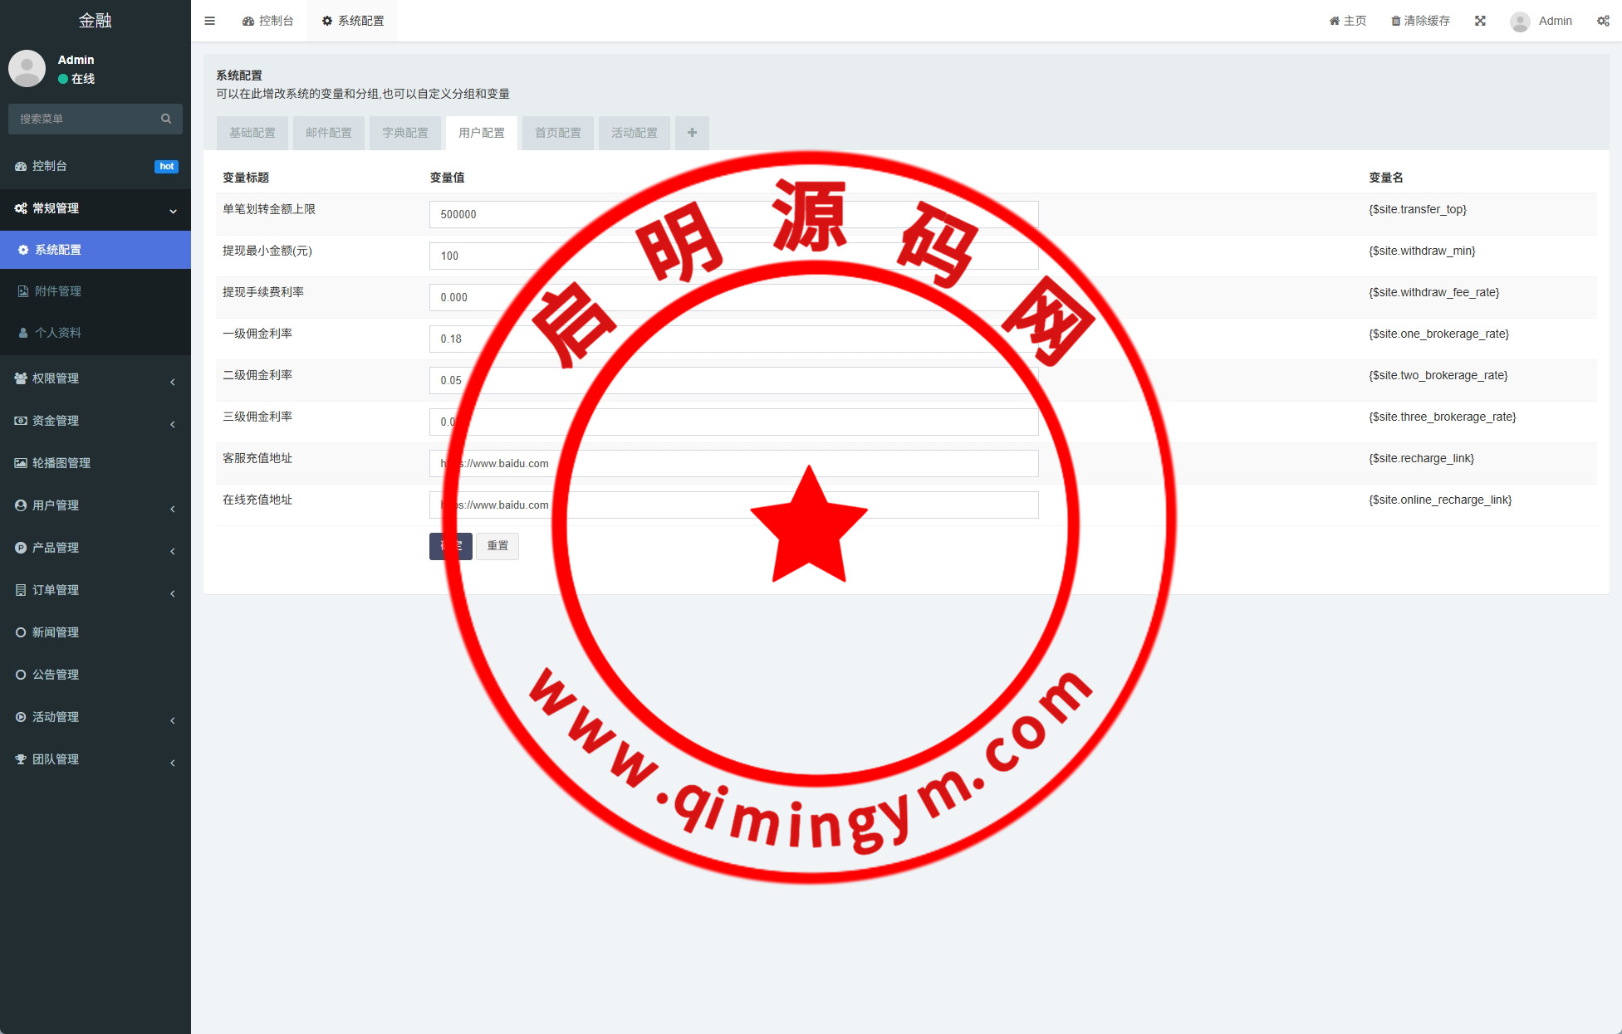
Task: Click Admin avatar in the top bar
Action: [x=1520, y=22]
